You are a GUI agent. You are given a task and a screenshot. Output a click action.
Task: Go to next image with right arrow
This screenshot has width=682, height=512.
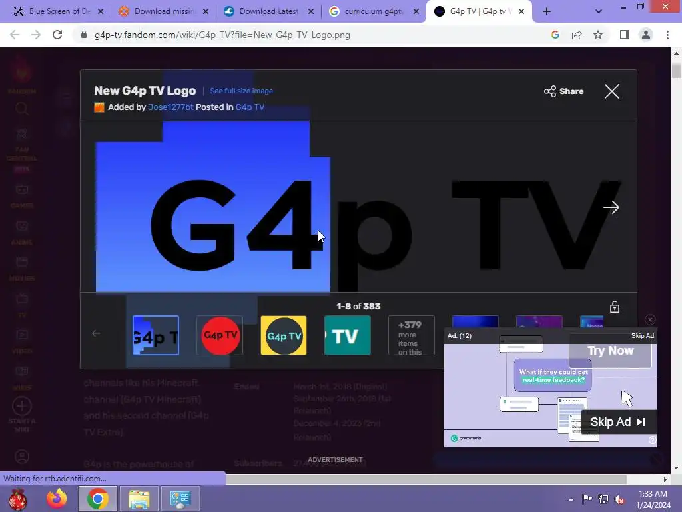coord(611,208)
